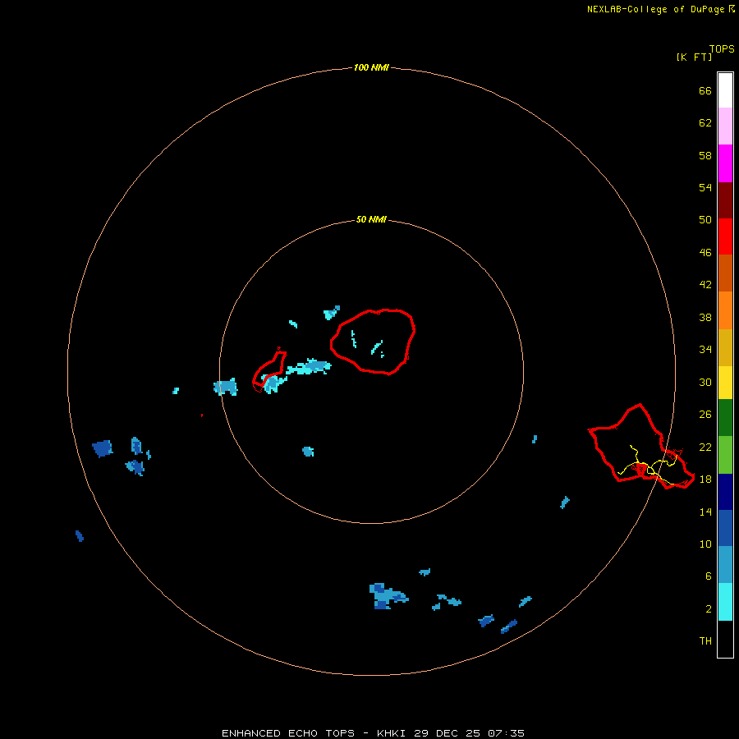Click the "6" legend value

709,576
